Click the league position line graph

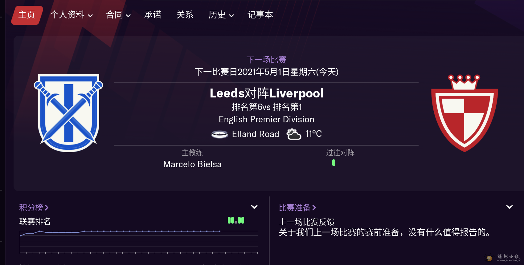[139, 242]
